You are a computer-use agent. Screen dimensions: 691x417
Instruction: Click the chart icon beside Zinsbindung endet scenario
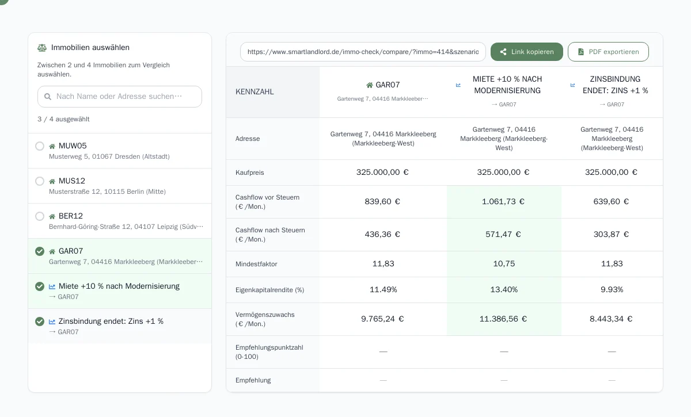click(x=52, y=322)
